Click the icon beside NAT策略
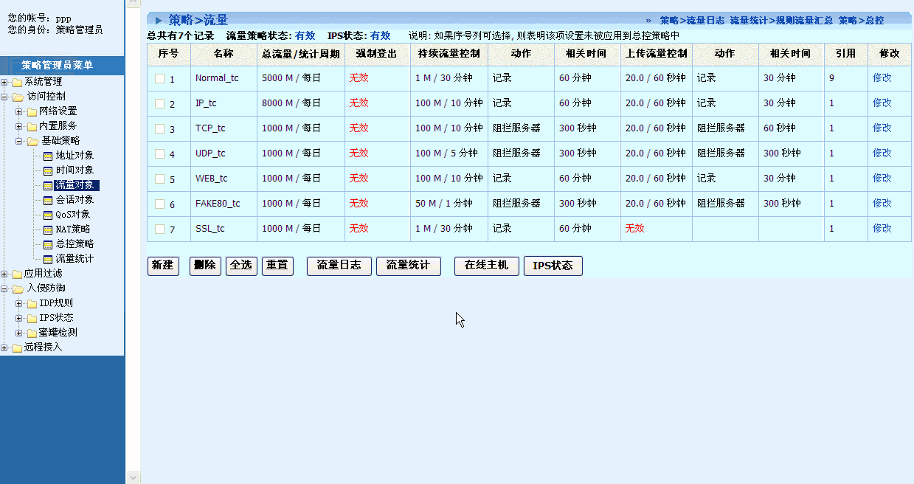 coord(49,229)
